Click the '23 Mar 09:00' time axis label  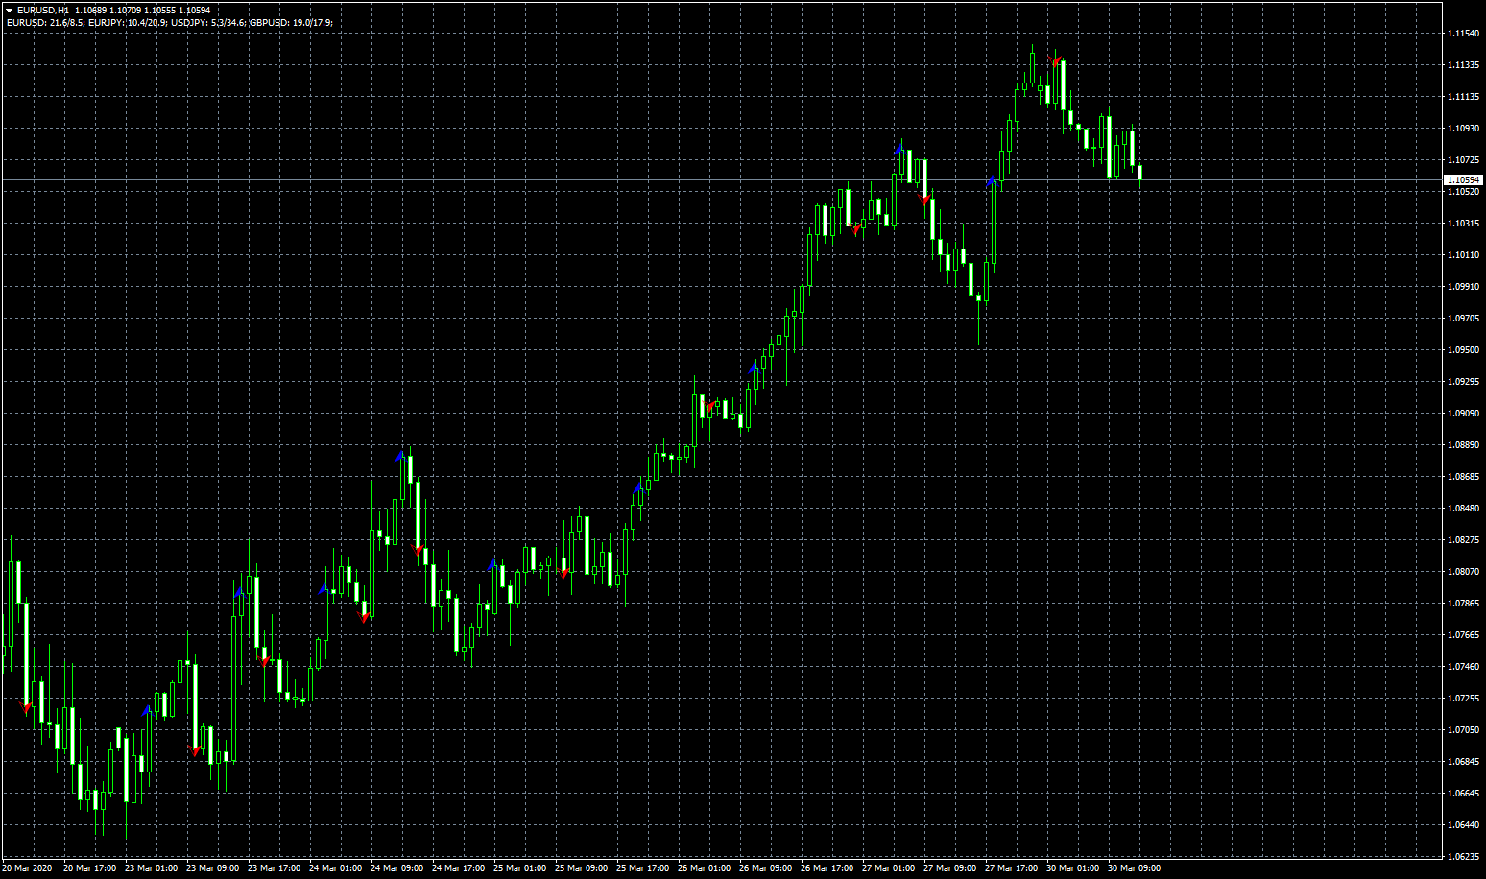(212, 868)
